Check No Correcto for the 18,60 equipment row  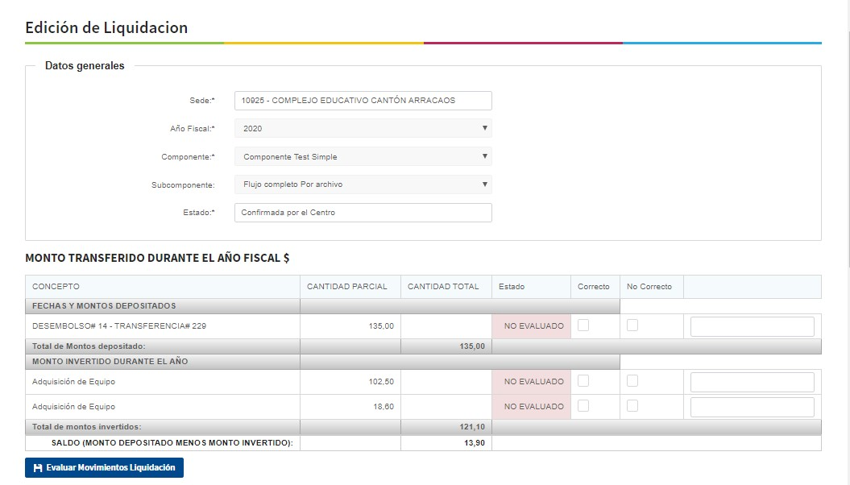632,406
